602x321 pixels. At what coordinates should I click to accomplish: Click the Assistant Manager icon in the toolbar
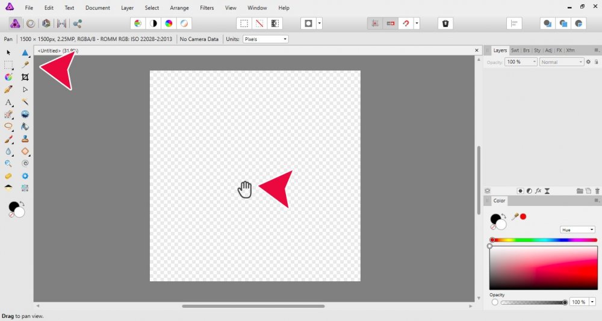point(445,23)
